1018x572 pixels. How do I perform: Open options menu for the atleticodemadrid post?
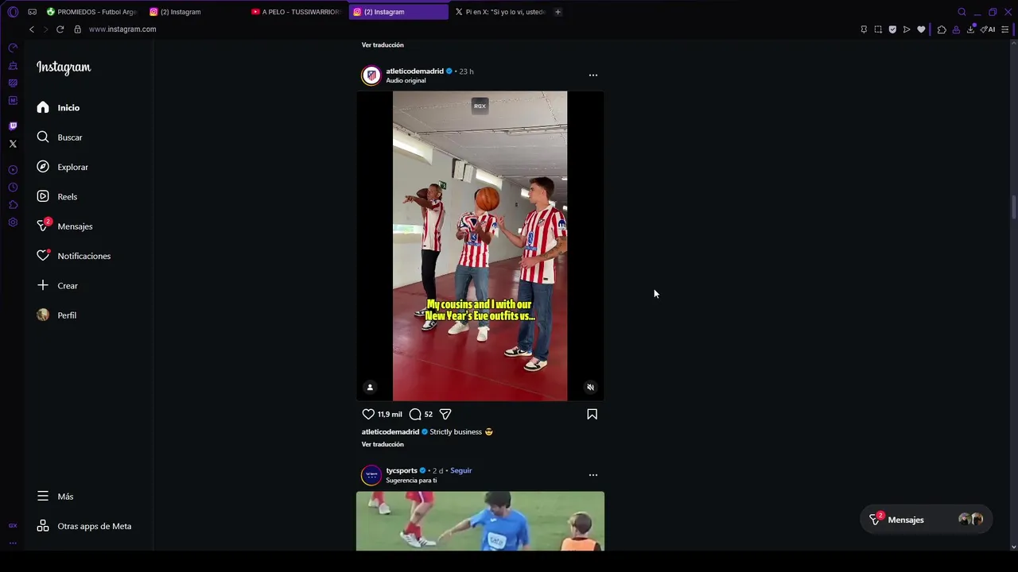(x=593, y=75)
